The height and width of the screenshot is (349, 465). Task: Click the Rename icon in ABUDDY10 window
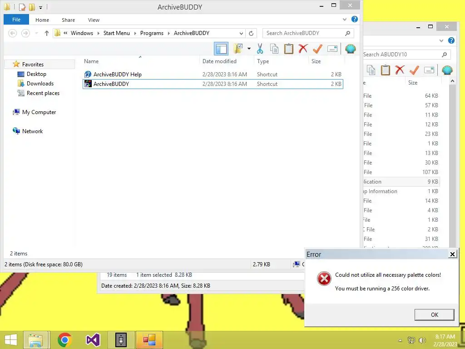[429, 70]
